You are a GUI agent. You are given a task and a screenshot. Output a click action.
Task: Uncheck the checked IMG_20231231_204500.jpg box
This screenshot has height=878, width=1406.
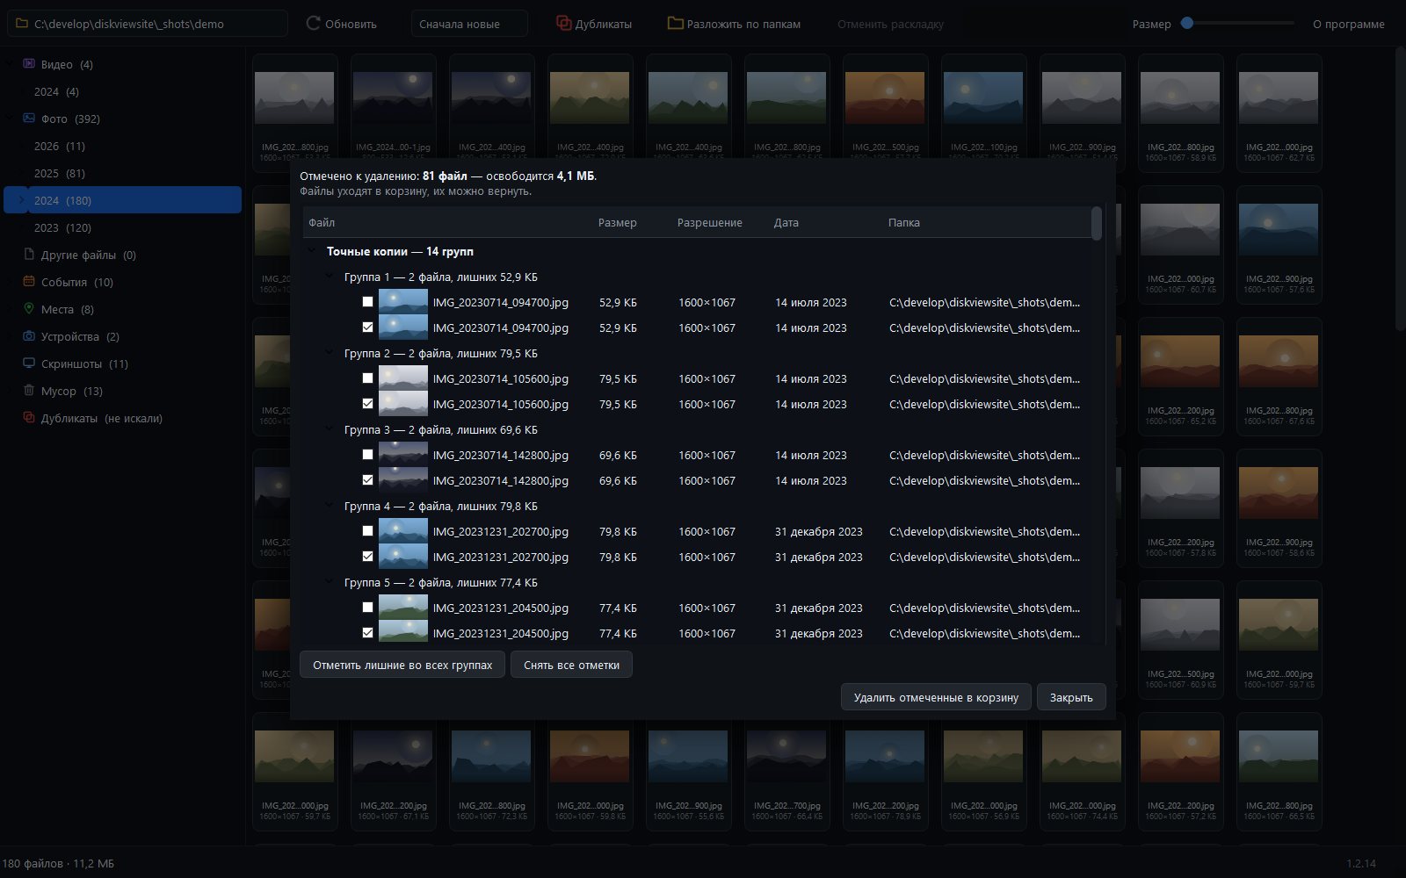[x=367, y=633]
